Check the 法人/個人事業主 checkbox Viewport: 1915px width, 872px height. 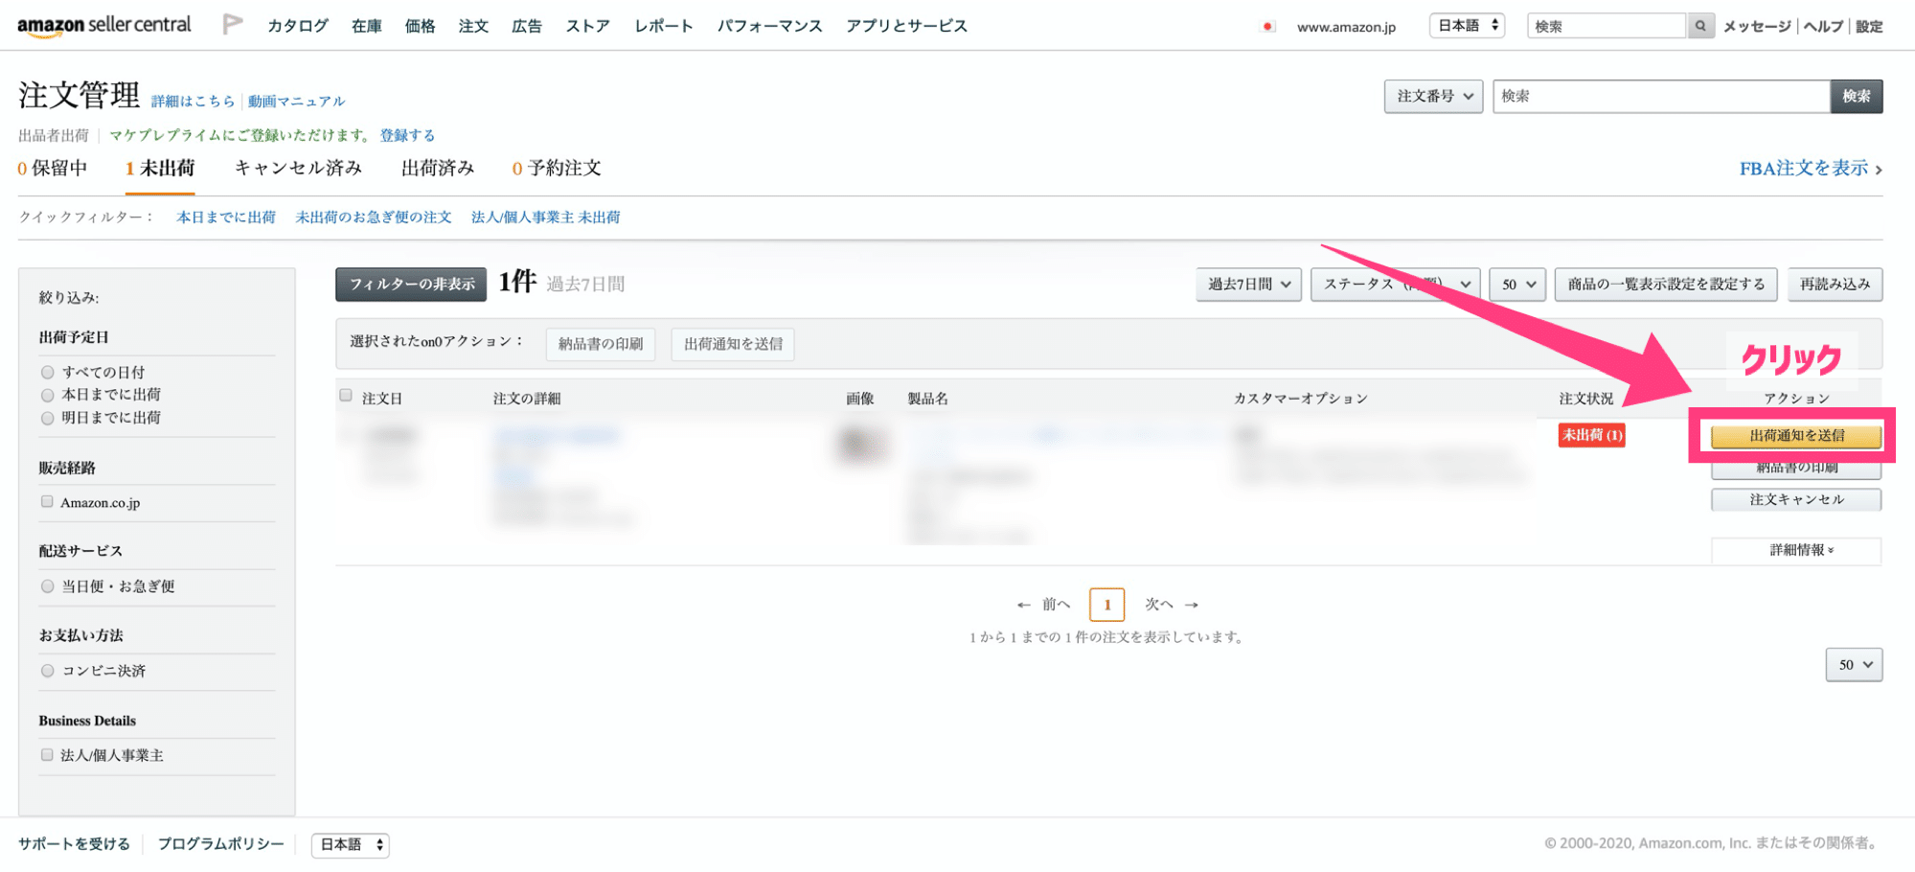click(47, 755)
